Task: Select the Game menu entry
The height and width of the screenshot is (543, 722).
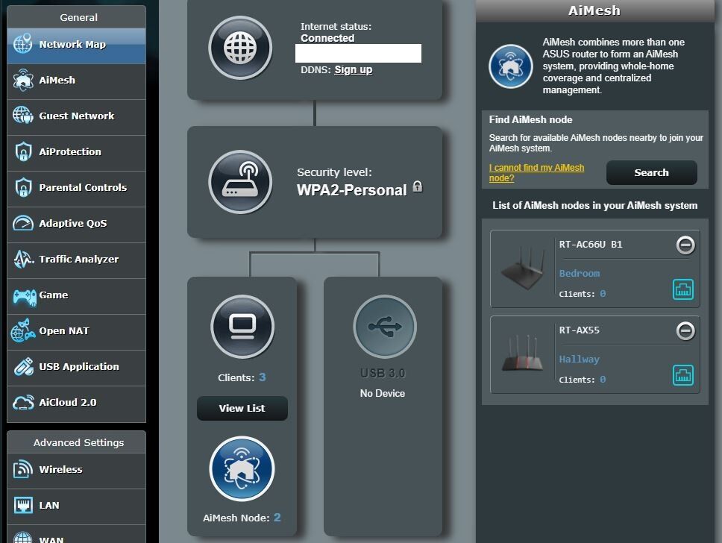Action: coord(76,297)
